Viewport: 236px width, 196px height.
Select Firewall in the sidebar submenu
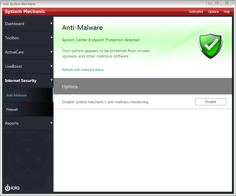[x=28, y=109]
